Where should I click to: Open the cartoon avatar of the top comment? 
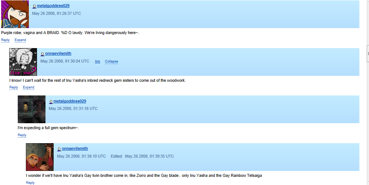tap(15, 14)
